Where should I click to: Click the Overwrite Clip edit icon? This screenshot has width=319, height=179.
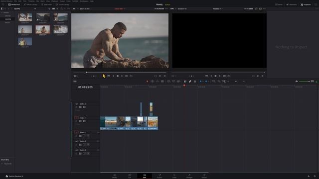tap(173, 82)
